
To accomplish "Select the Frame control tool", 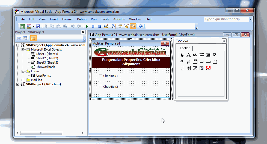I will coord(195,61).
